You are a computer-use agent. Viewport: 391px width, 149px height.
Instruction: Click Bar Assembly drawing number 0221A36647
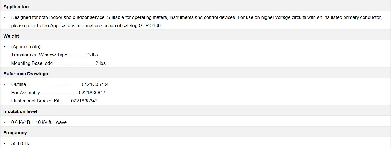point(92,93)
